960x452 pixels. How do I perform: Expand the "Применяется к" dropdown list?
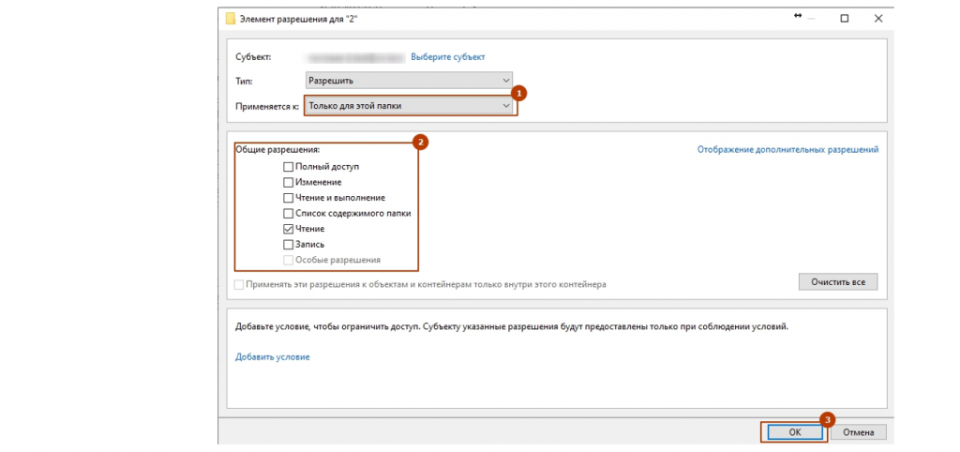pyautogui.click(x=410, y=106)
